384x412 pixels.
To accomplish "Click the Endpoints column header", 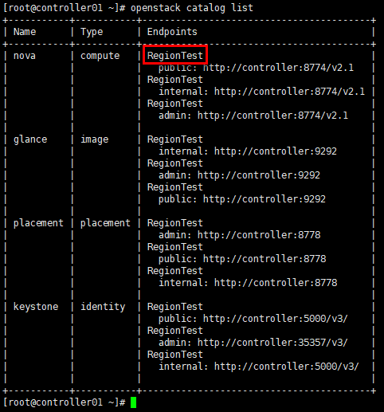I will pyautogui.click(x=172, y=32).
